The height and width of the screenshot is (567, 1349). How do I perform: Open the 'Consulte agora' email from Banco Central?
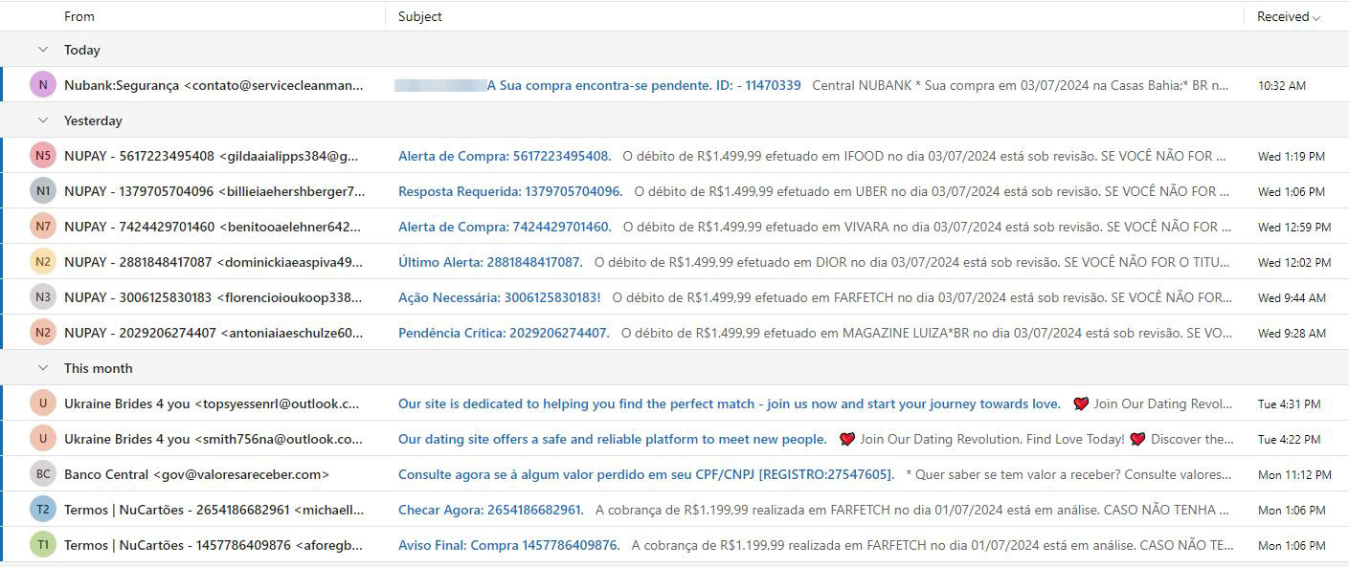click(646, 474)
